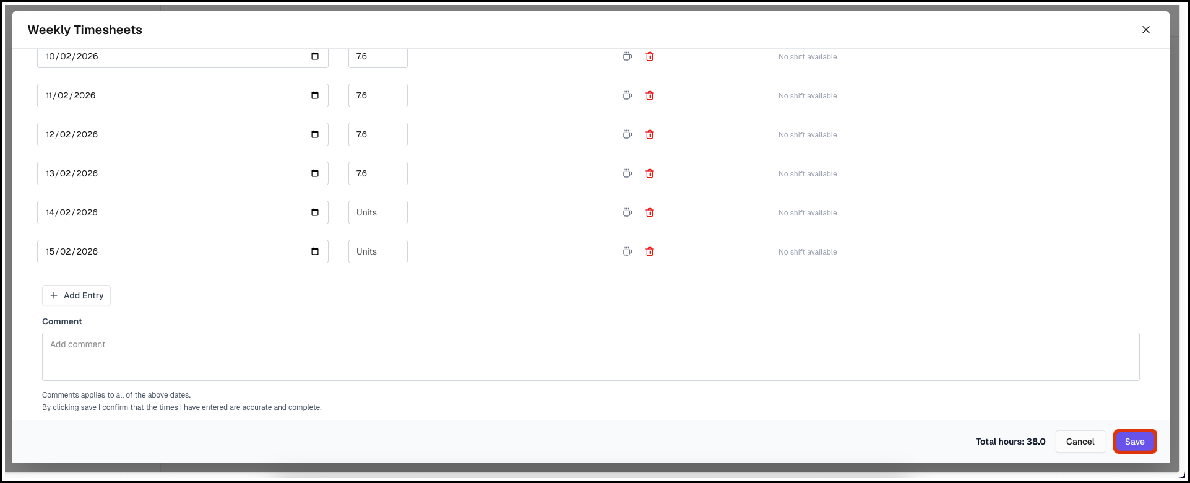The width and height of the screenshot is (1190, 483).
Task: Delete the 10/02/2026 timesheet entry
Action: point(650,56)
